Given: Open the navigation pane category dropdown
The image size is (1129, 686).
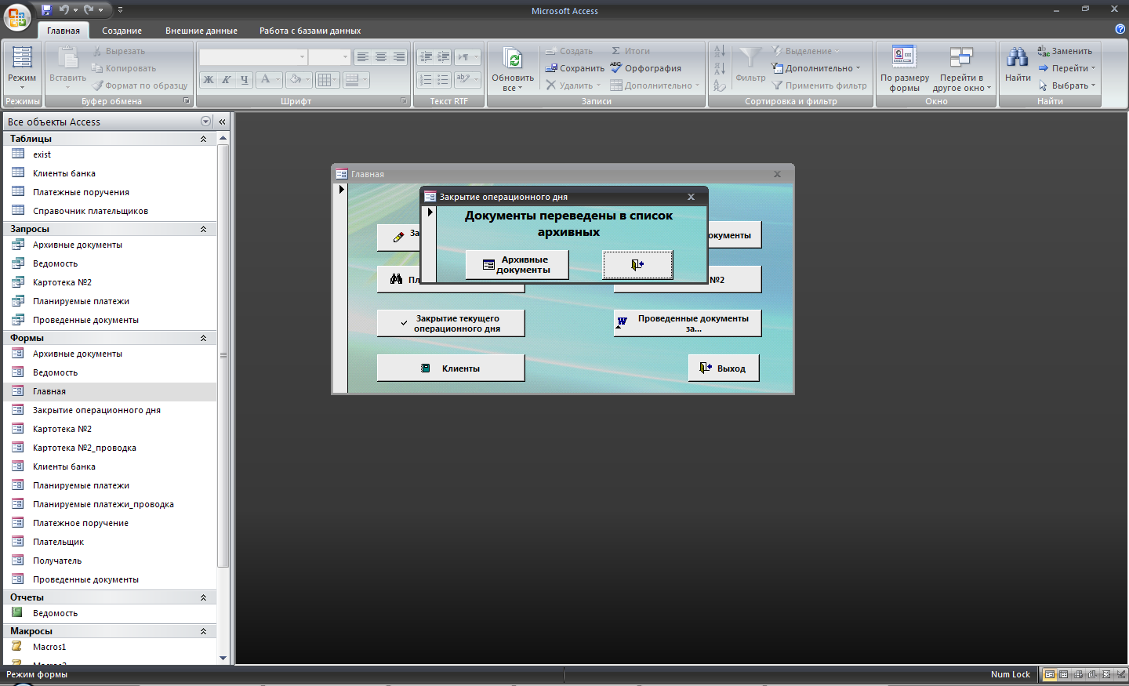Looking at the screenshot, I should 205,122.
